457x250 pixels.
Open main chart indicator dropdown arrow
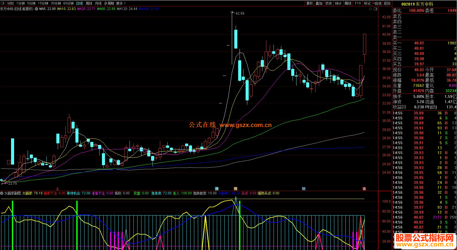(x=36, y=9)
